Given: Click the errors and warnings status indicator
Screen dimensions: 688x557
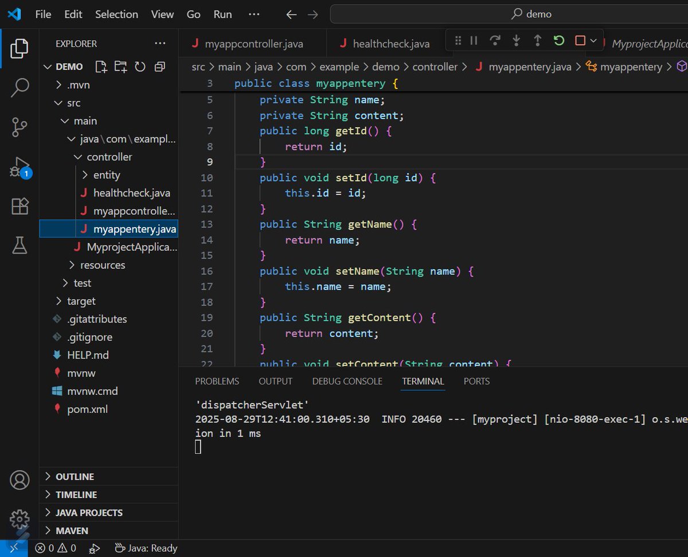Looking at the screenshot, I should click(56, 548).
